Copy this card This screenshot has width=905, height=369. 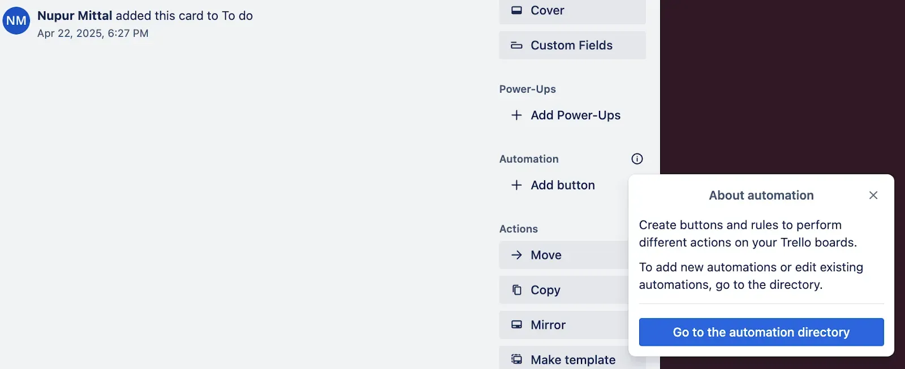coord(546,290)
